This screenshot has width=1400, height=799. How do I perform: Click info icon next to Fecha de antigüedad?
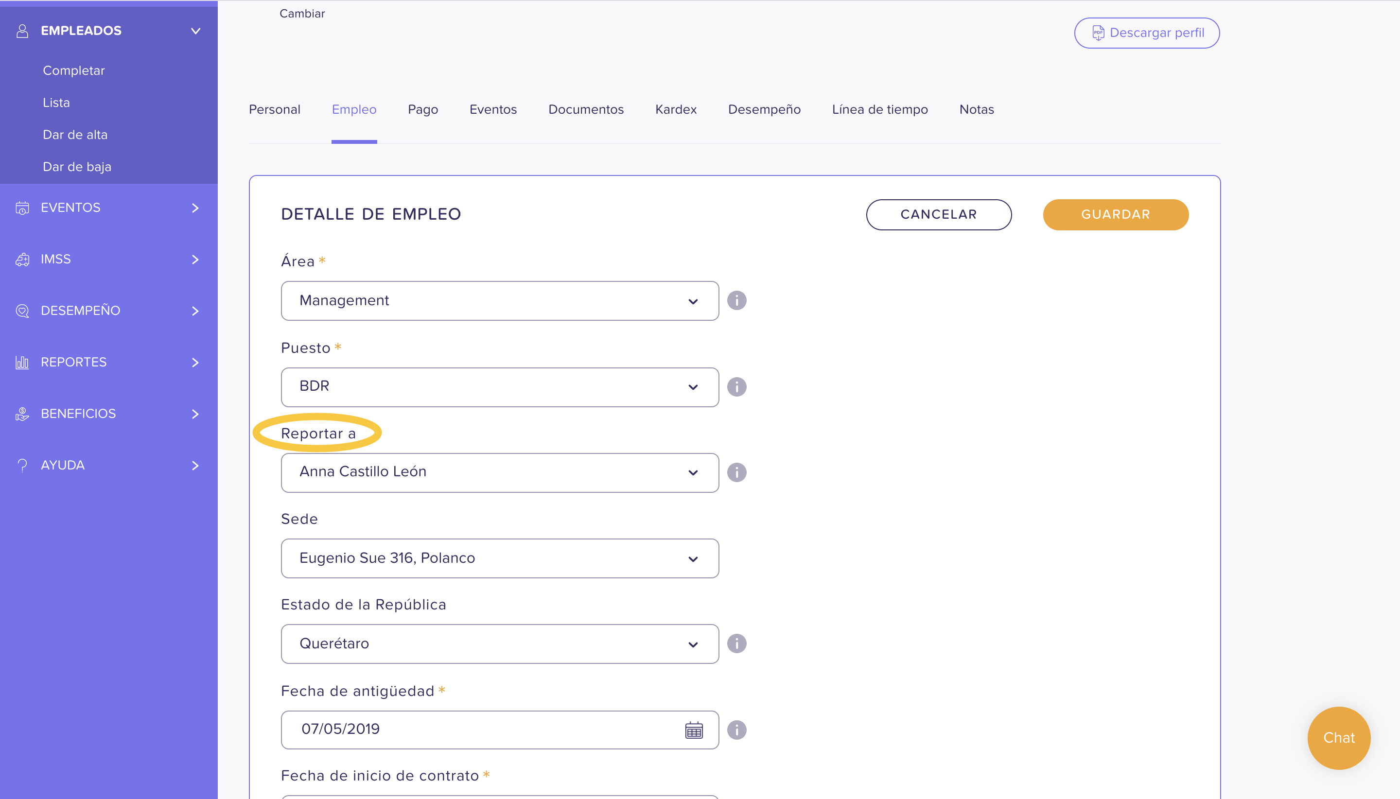point(736,730)
